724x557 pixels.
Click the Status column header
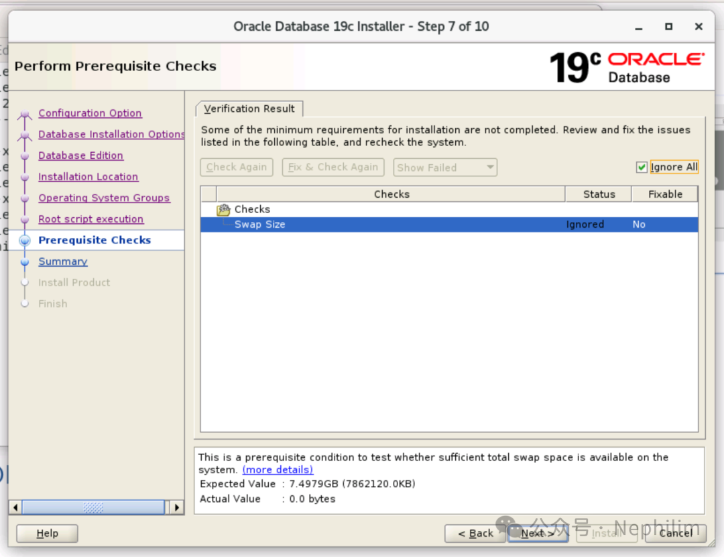(599, 194)
